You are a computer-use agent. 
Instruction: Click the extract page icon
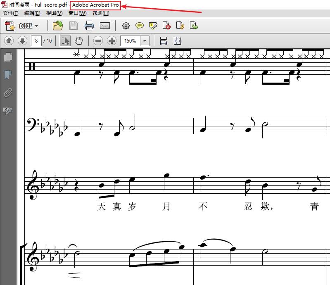tap(194, 26)
